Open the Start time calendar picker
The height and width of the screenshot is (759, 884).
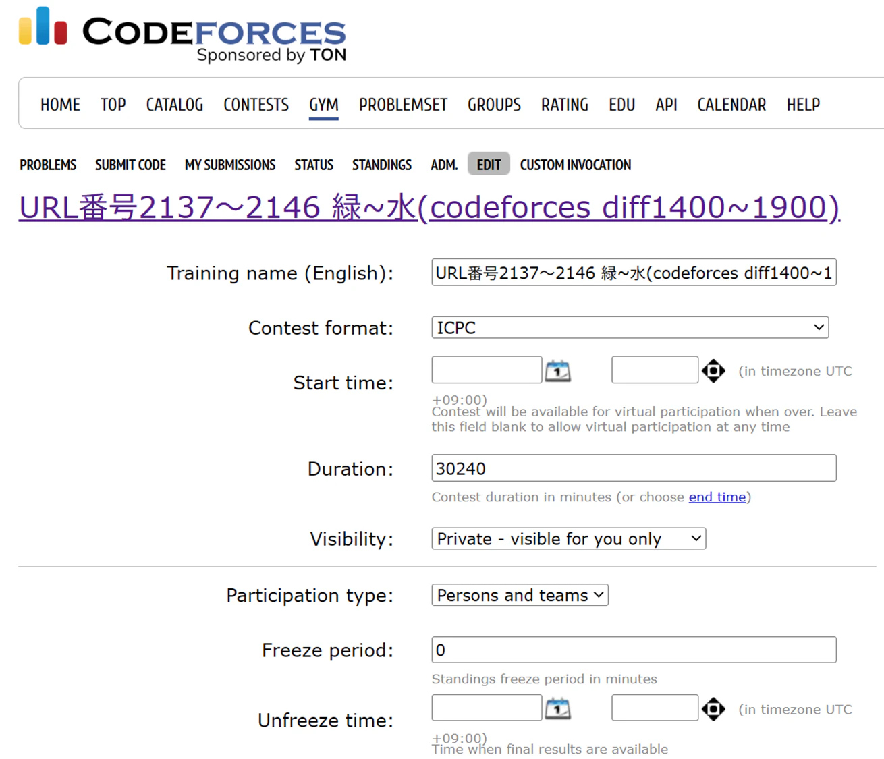point(558,370)
